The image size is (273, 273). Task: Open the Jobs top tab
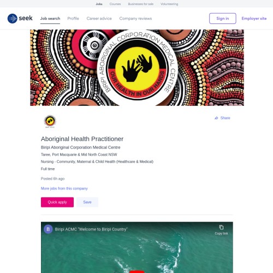(x=99, y=4)
